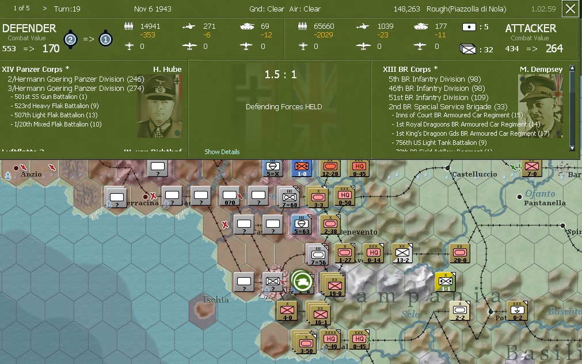
Task: Click defender men icon beside 14941
Action: click(x=129, y=26)
